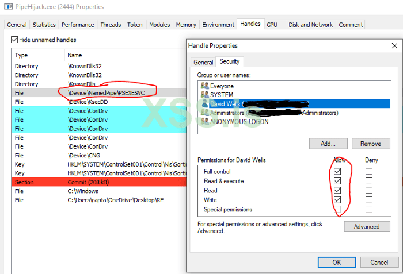The width and height of the screenshot is (403, 274).
Task: Select the SYSTEM group icon
Action: (x=205, y=95)
